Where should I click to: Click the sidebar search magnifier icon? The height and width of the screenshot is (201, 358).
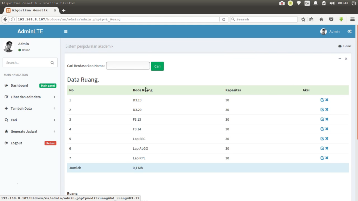pos(52,63)
